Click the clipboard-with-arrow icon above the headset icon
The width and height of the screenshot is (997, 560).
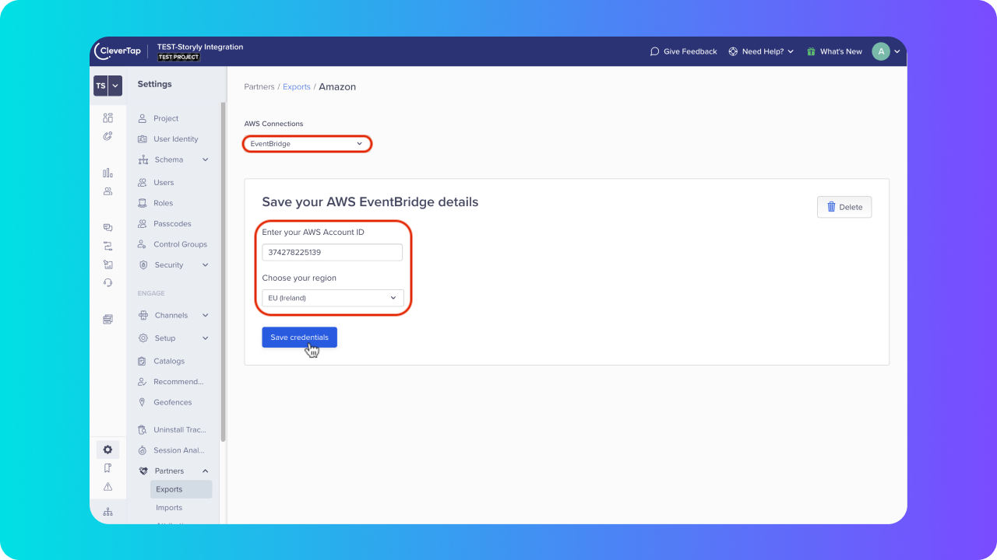[x=107, y=264]
